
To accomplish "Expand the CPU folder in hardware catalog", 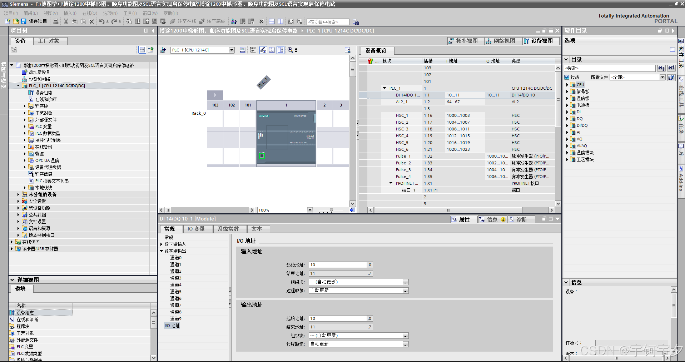I will [x=567, y=85].
